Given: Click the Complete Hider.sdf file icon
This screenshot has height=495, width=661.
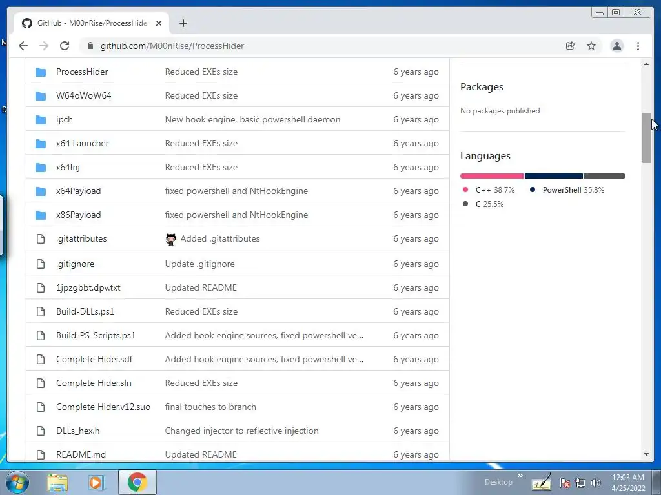Looking at the screenshot, I should (x=41, y=360).
